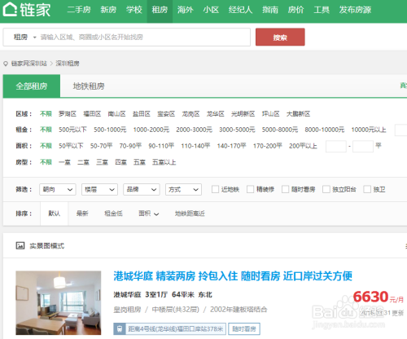Open the 方式 dropdown
The image size is (407, 339).
coord(183,189)
